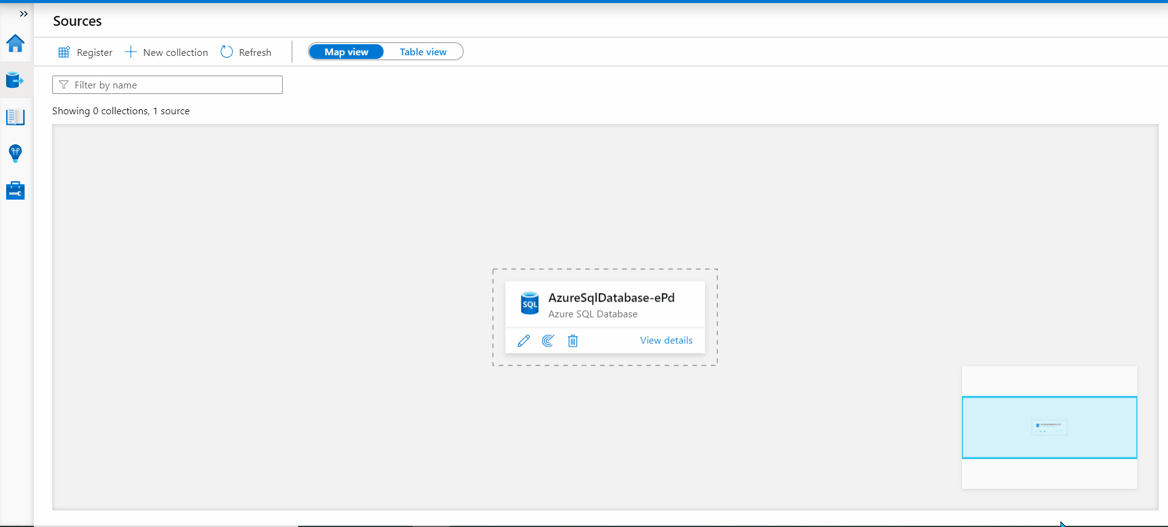Click the Register button label

(x=95, y=53)
